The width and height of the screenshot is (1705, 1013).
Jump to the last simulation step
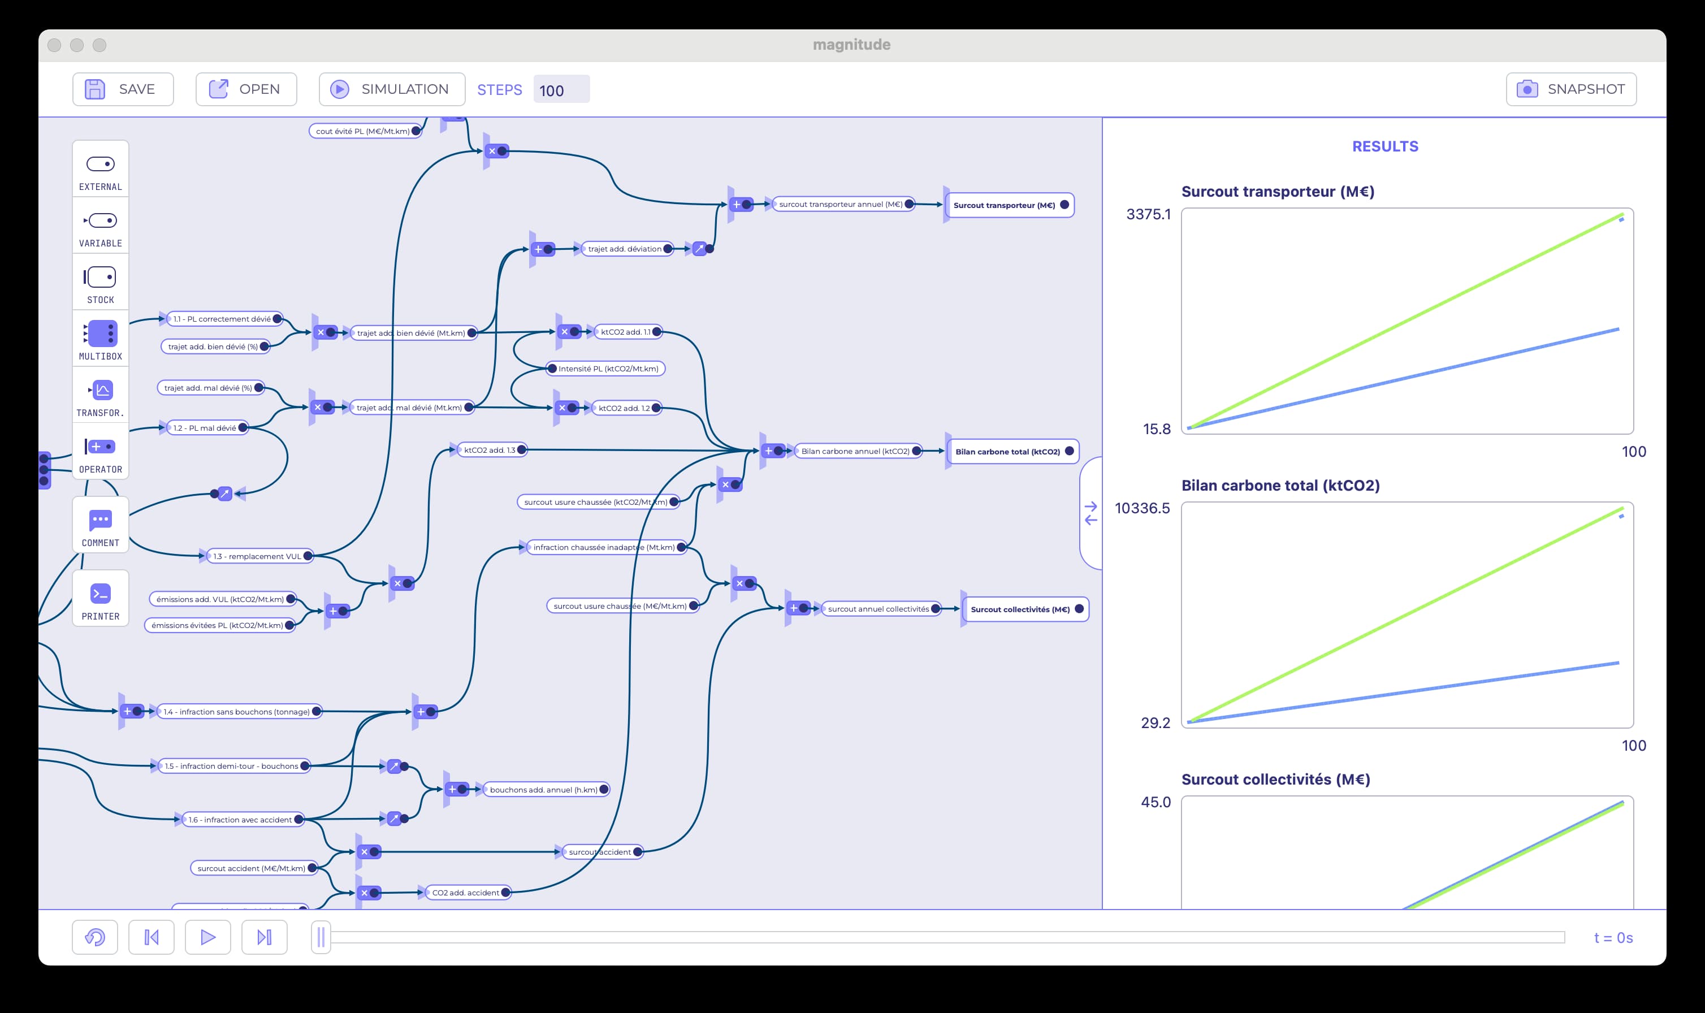(264, 937)
